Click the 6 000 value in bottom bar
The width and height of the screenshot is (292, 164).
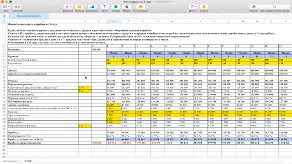pos(28,161)
